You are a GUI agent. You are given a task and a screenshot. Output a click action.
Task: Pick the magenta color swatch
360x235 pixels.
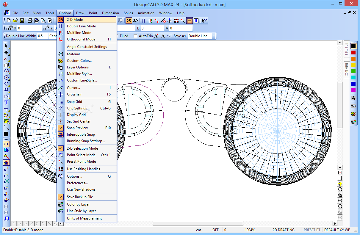pos(353,90)
